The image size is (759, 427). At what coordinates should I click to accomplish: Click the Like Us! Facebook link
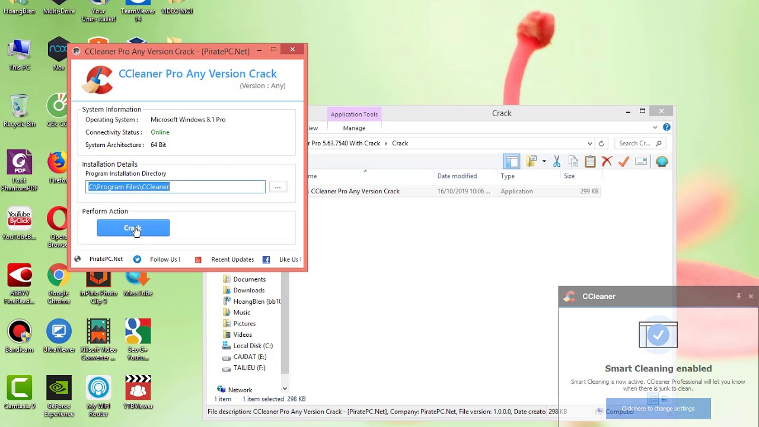pos(290,259)
